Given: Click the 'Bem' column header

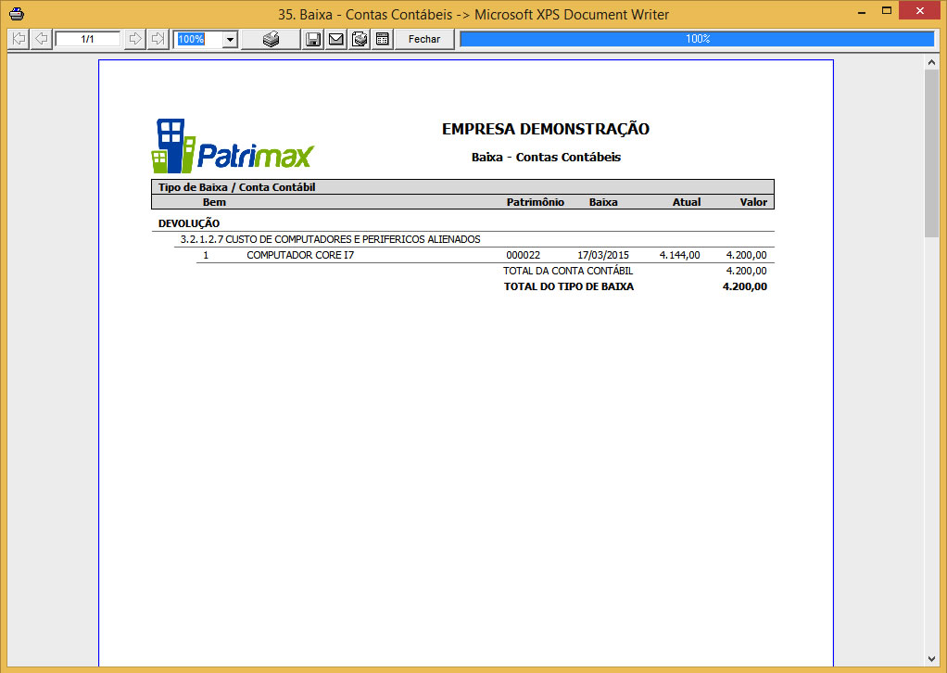Looking at the screenshot, I should click(x=214, y=202).
